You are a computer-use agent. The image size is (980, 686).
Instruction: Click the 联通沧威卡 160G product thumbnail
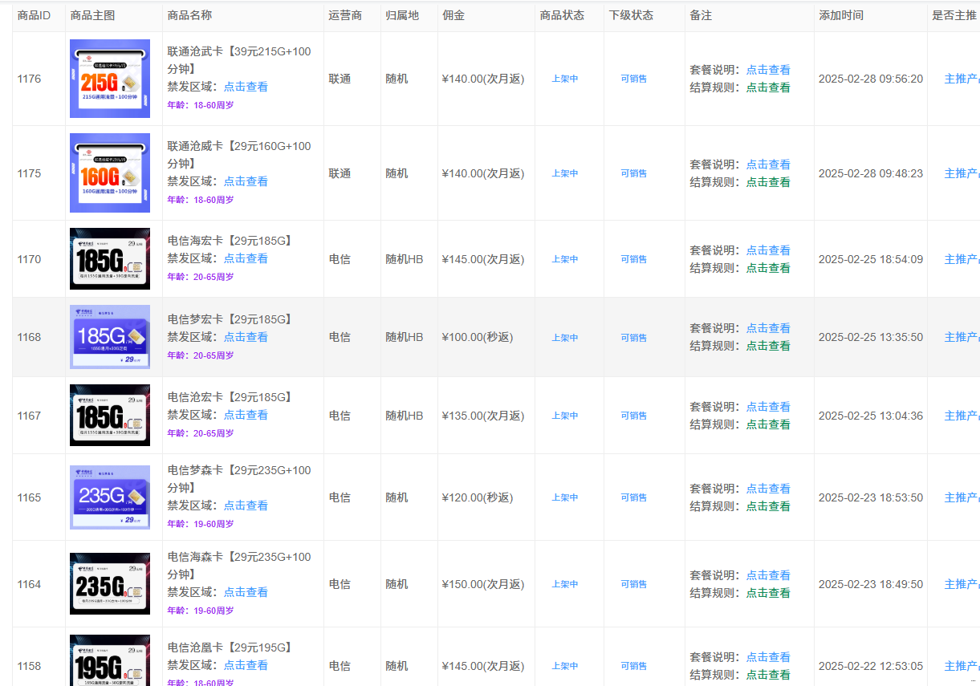[x=110, y=173]
